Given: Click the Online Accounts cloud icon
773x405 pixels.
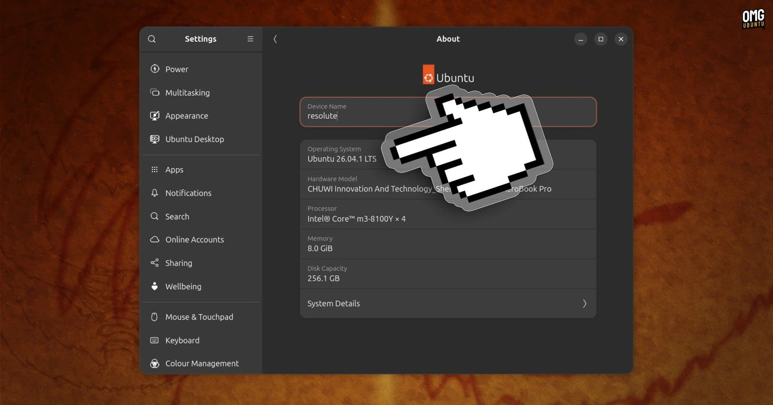Looking at the screenshot, I should point(155,239).
